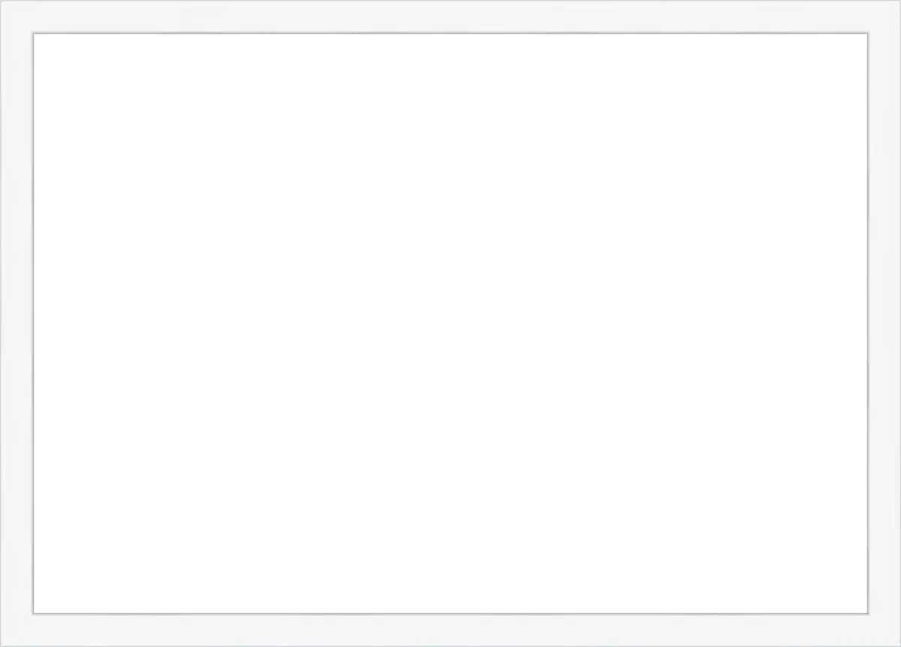
Task: Click the canvas inner top-right corner
Action: pos(868,34)
